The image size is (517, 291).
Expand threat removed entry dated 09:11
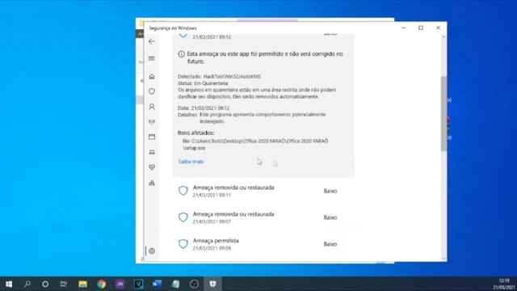click(x=263, y=191)
